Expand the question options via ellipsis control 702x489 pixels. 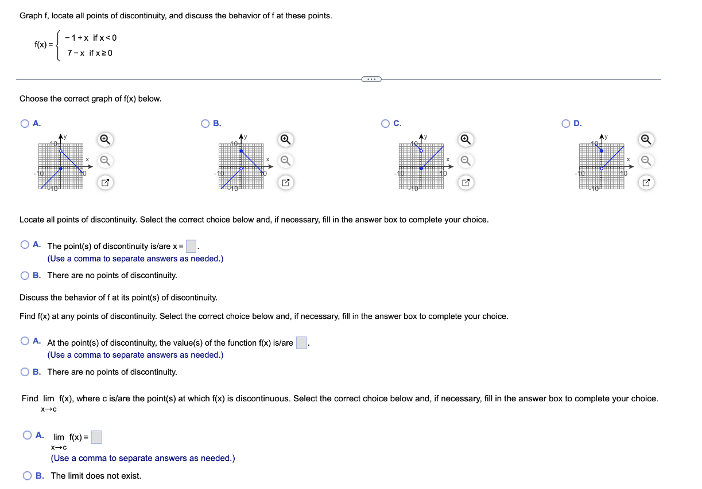[371, 79]
